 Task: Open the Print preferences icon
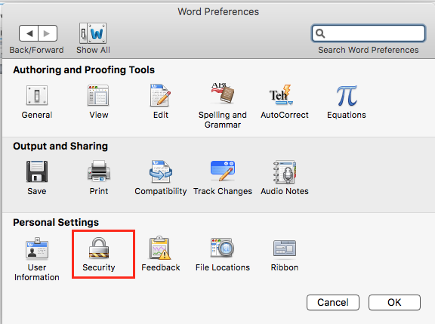click(x=99, y=171)
